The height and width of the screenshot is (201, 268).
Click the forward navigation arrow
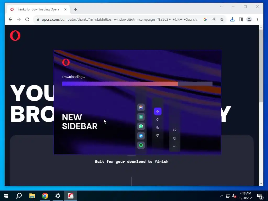coord(19,19)
